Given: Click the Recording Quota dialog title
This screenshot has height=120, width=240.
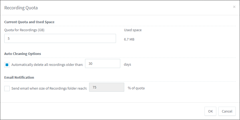Looking at the screenshot, I should click(21, 8).
